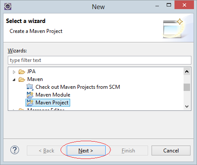Collapse the Maven tree node

[x=14, y=80]
